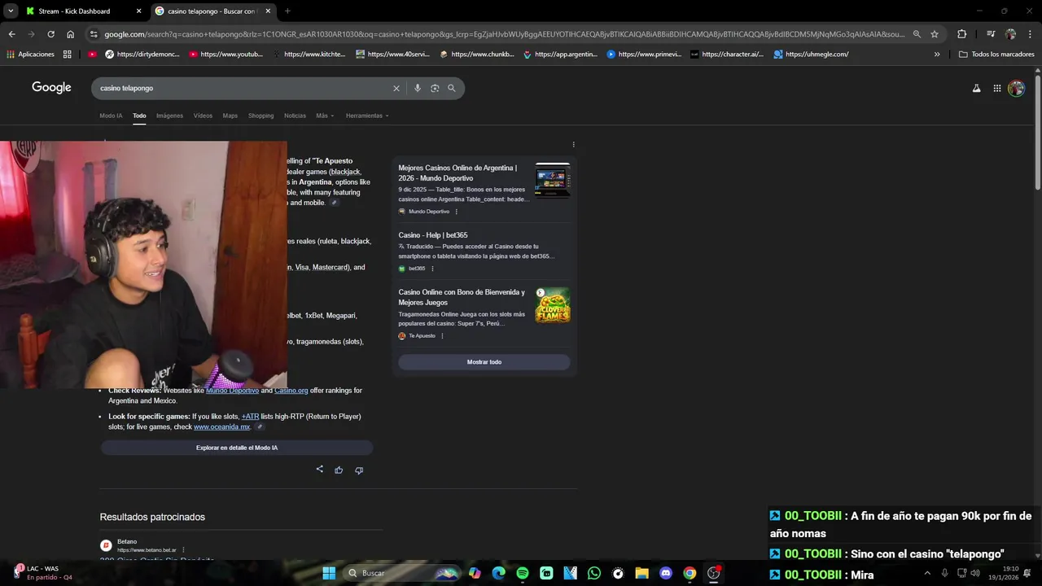Click the Chrome address bar URL
Image resolution: width=1042 pixels, height=586 pixels.
coord(503,34)
